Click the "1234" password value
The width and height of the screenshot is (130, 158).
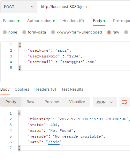[74, 56]
